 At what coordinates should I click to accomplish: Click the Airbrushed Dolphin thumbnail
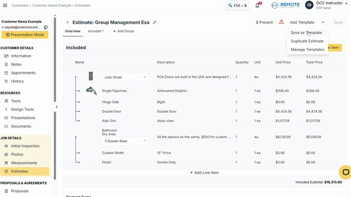(91, 91)
